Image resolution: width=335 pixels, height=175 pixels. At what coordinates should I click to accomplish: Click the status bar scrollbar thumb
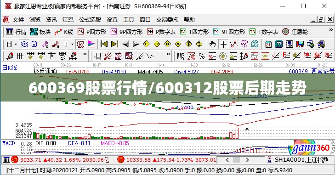pyautogui.click(x=236, y=160)
